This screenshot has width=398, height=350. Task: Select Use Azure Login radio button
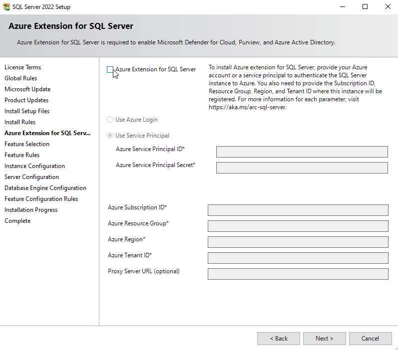pos(110,120)
